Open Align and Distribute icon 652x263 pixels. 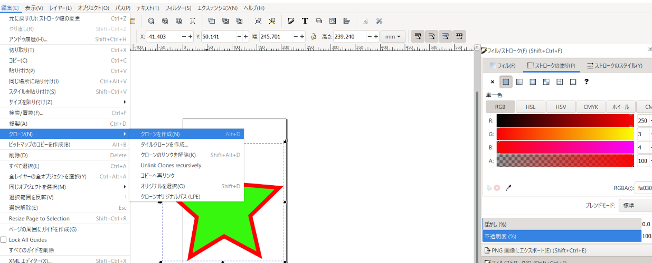(x=346, y=21)
